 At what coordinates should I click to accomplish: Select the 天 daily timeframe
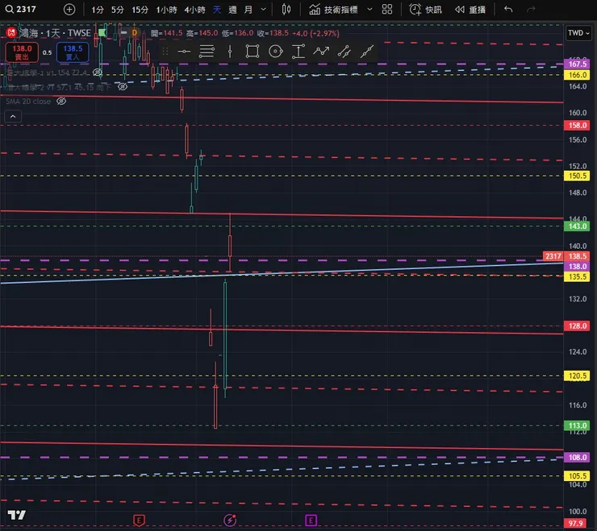(217, 10)
